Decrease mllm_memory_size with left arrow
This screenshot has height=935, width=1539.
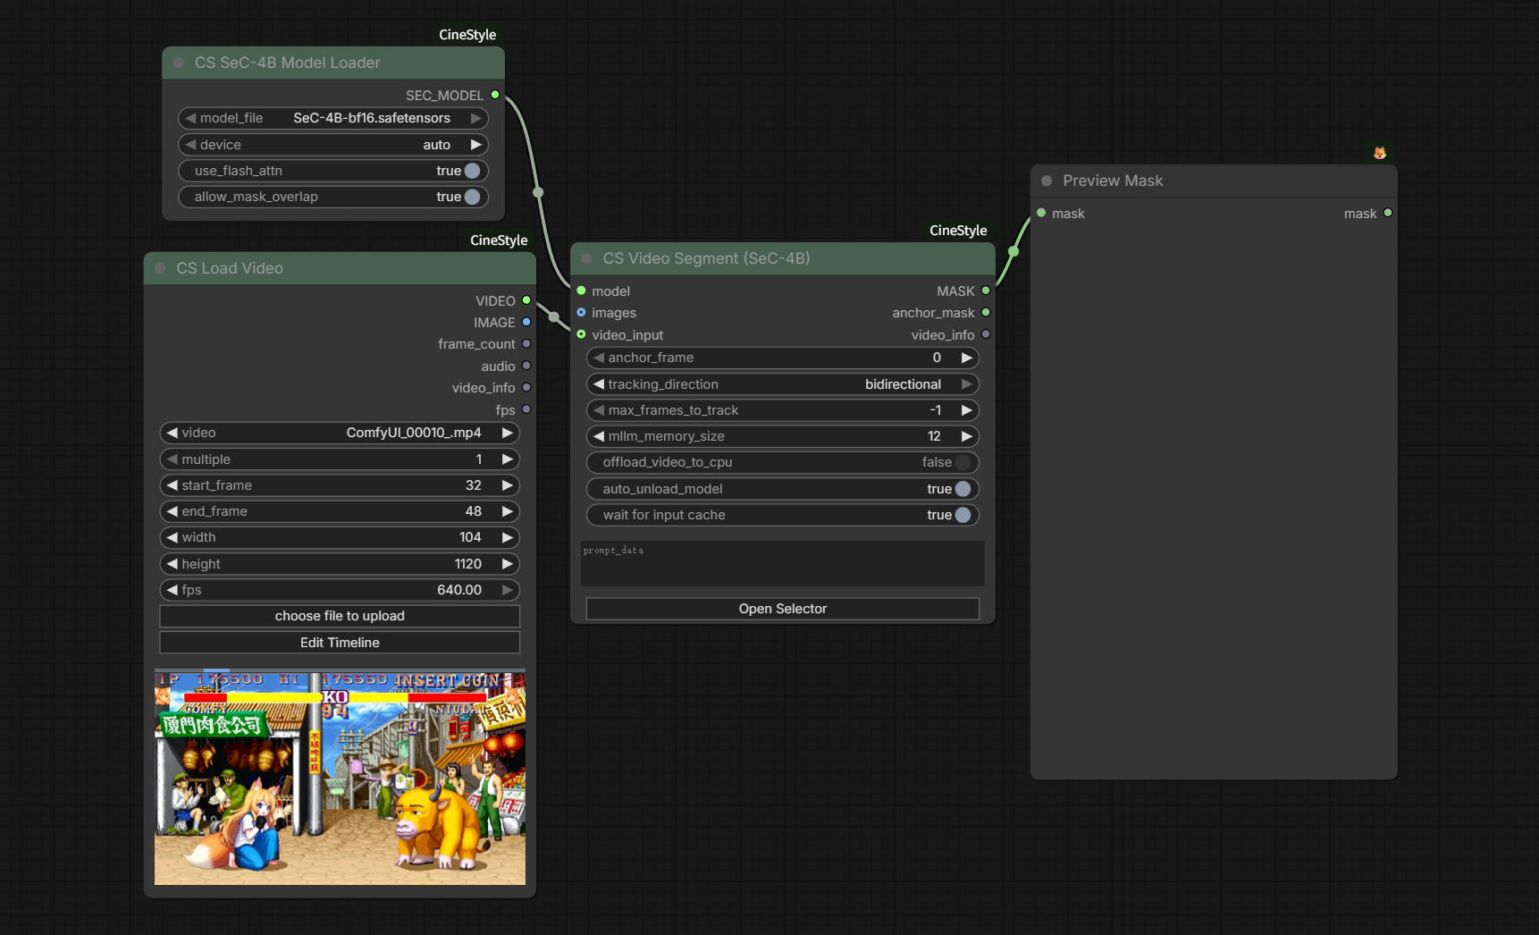tap(599, 436)
